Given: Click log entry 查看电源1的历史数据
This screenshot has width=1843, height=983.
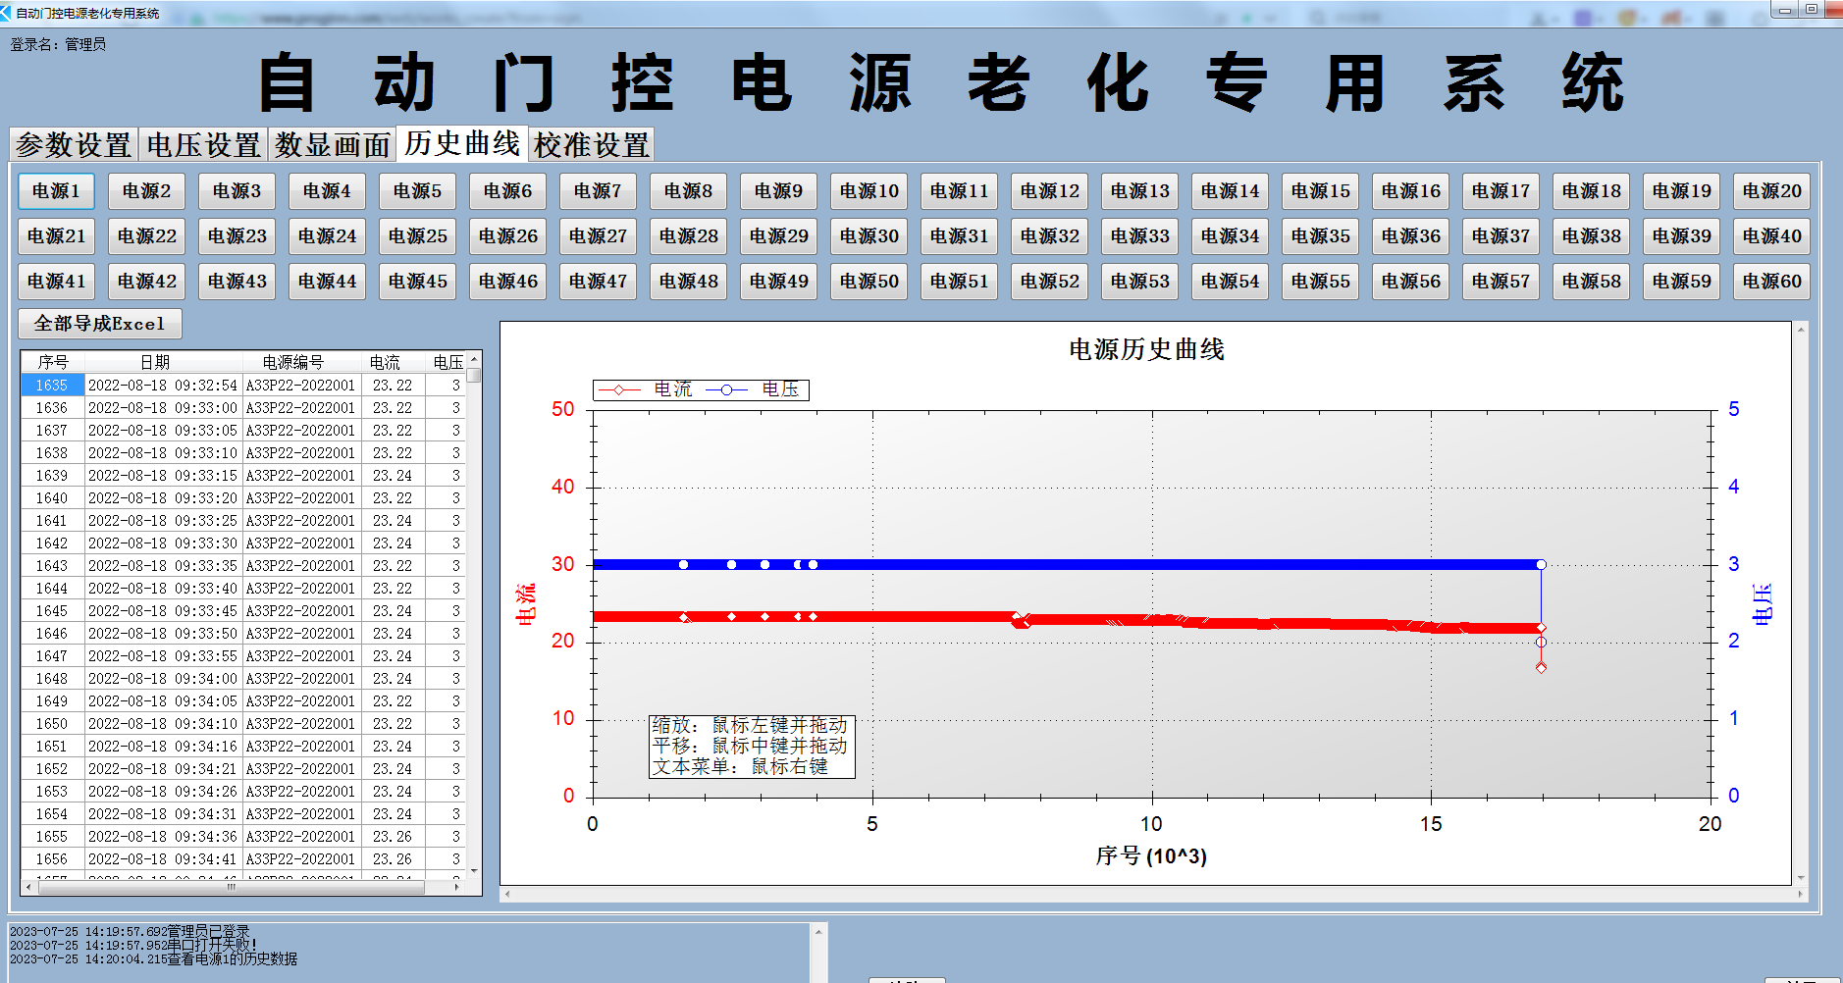Looking at the screenshot, I should [232, 958].
